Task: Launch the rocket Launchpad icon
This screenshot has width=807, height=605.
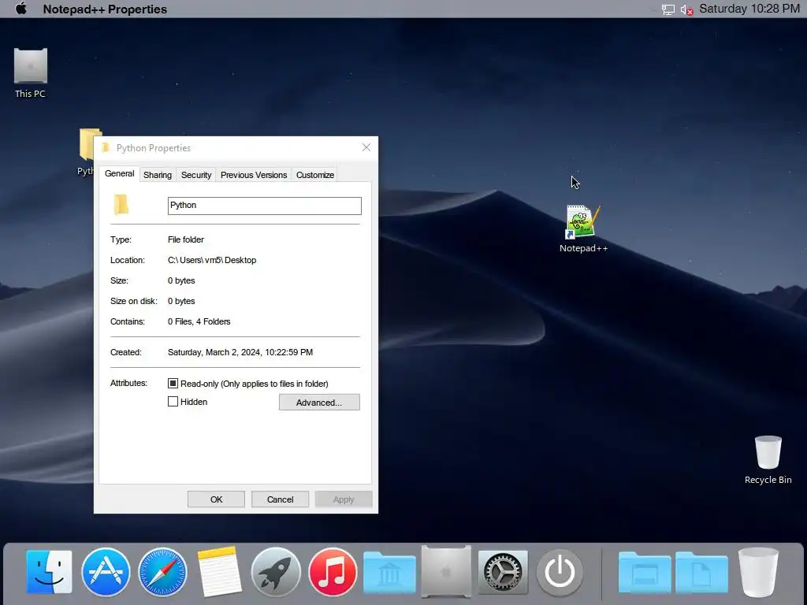Action: [x=276, y=572]
